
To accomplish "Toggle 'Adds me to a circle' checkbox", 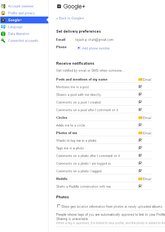I will 140,125.
